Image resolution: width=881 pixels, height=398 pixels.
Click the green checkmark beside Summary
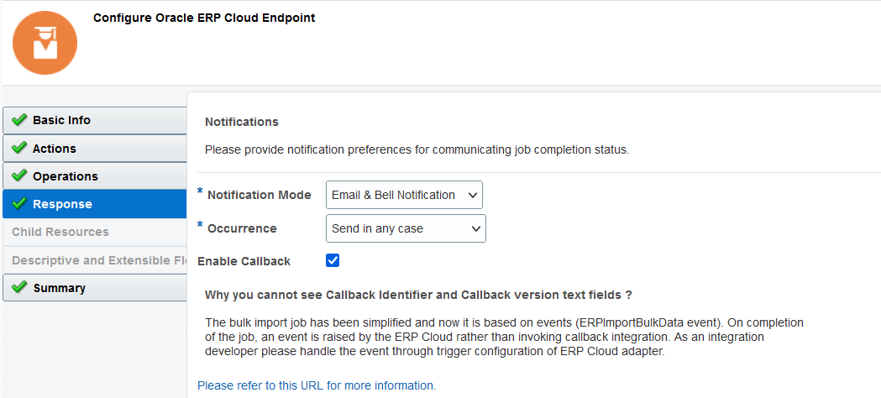click(20, 288)
